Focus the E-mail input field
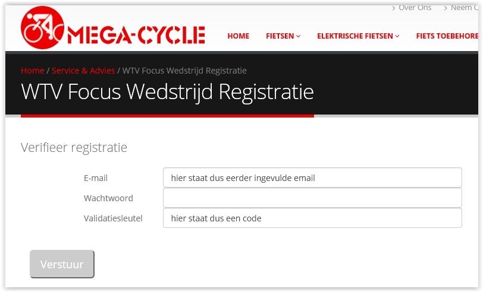 (x=312, y=177)
